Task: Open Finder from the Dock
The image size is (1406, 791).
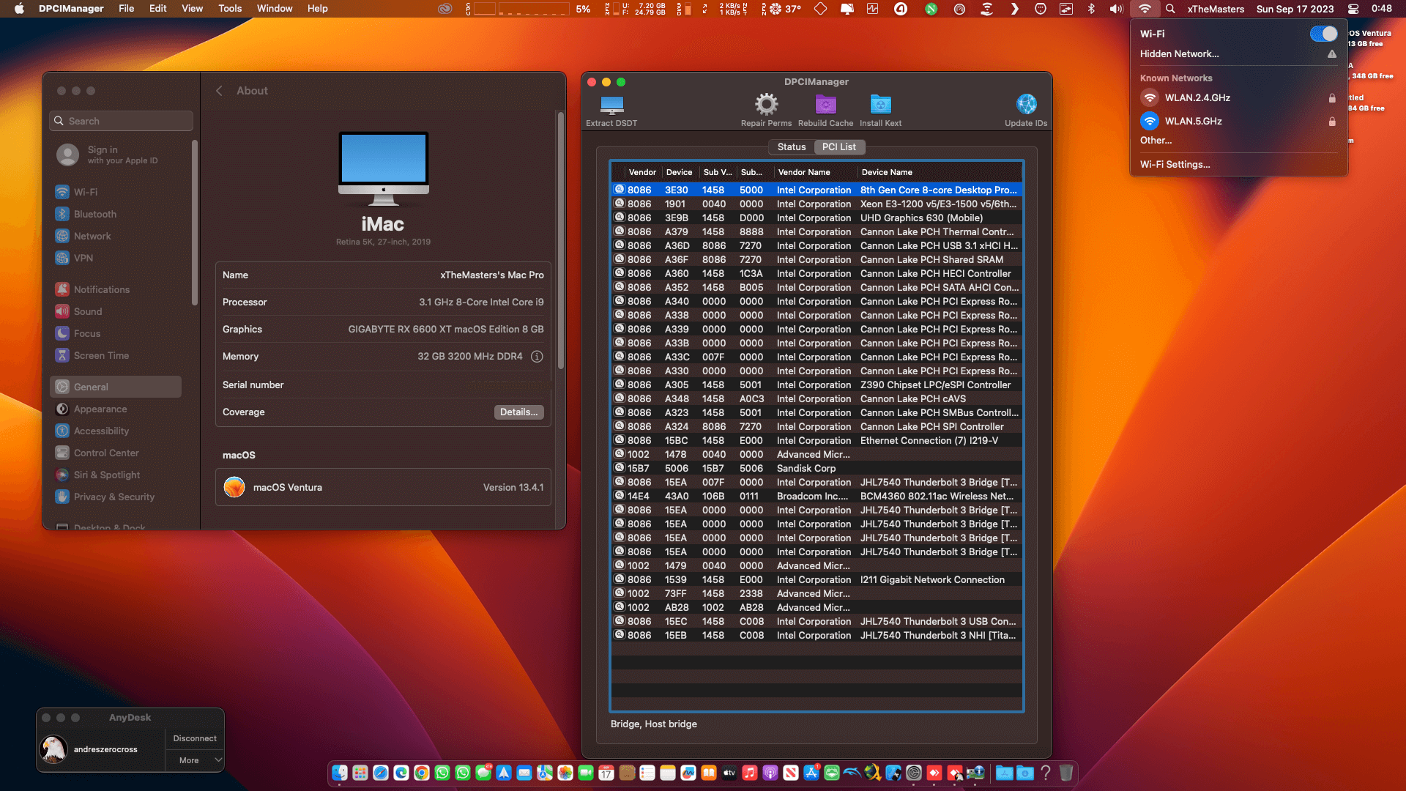Action: click(x=340, y=773)
